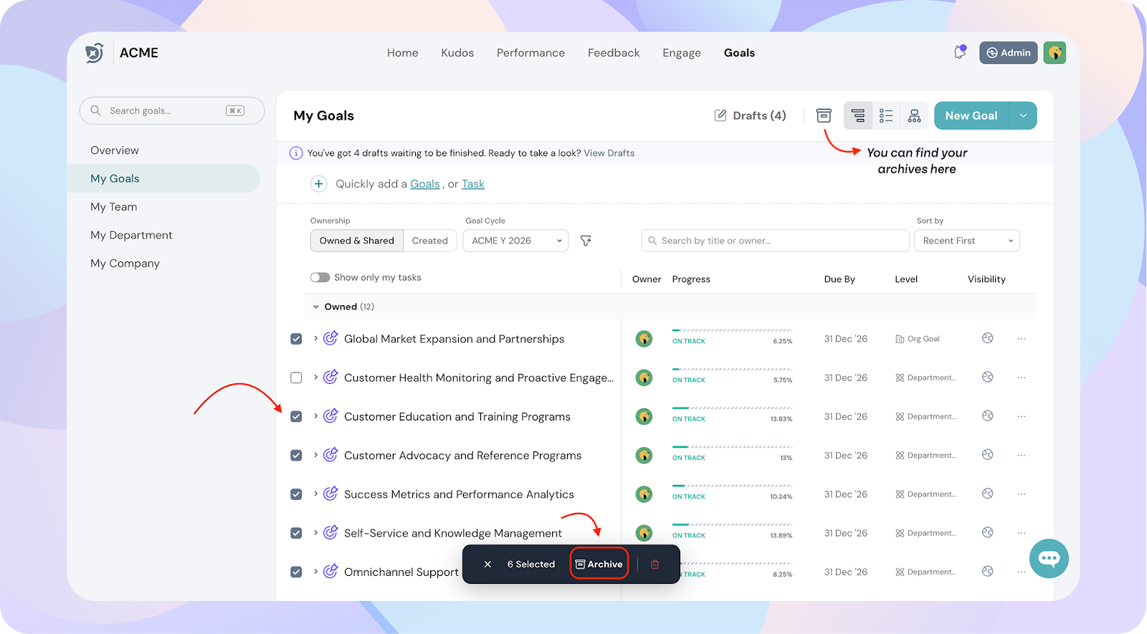Click the New Goal button
Image resolution: width=1147 pixels, height=634 pixels.
click(x=971, y=115)
